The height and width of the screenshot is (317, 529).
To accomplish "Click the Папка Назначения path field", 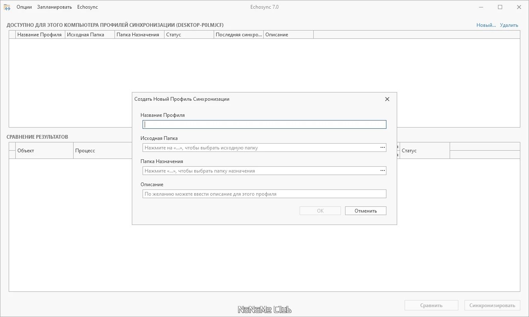I will coord(260,170).
